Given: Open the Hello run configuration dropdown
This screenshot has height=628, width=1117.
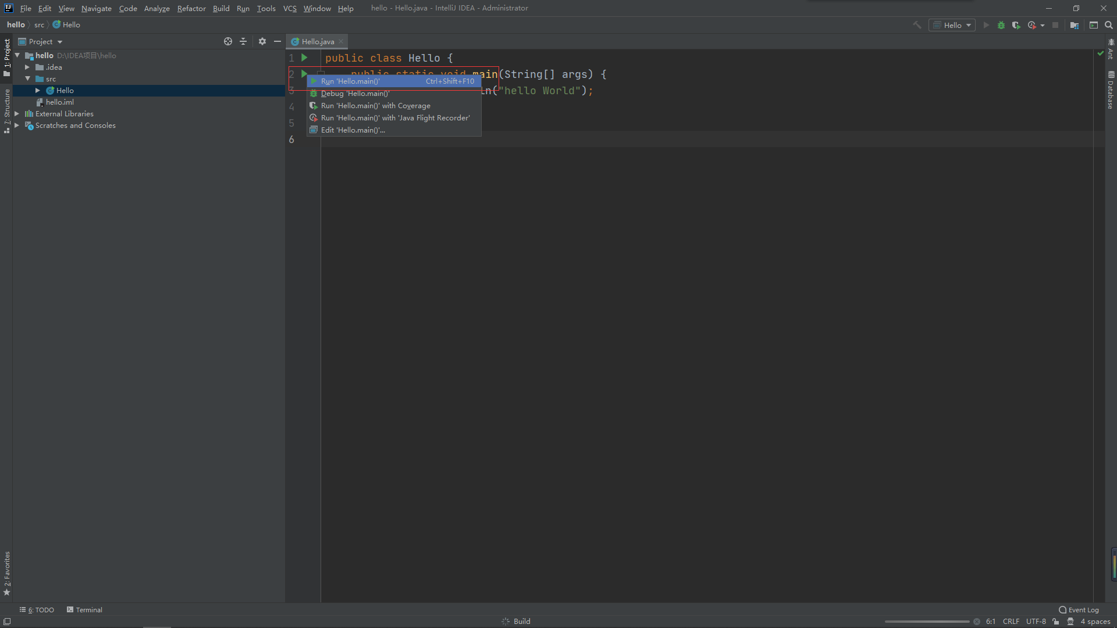Looking at the screenshot, I should click(x=952, y=25).
